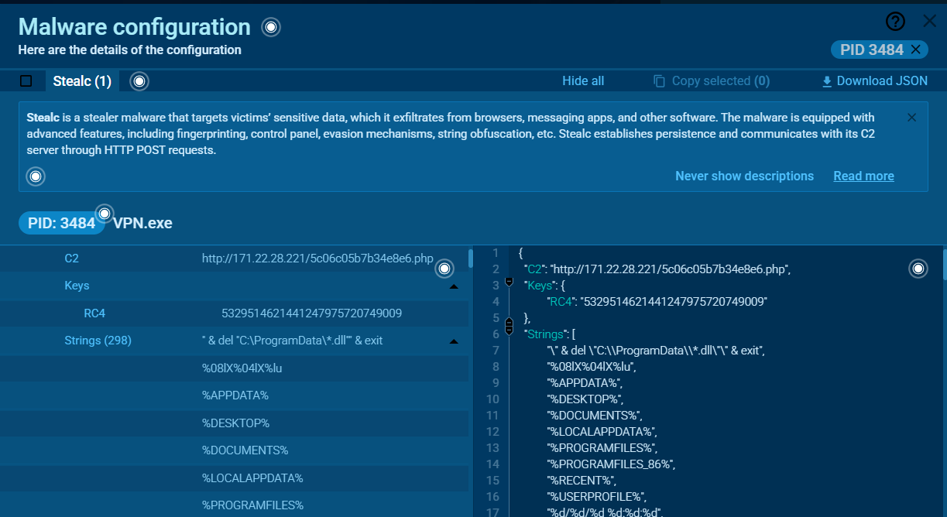Select the C2 row label
This screenshot has width=947, height=517.
[x=72, y=258]
